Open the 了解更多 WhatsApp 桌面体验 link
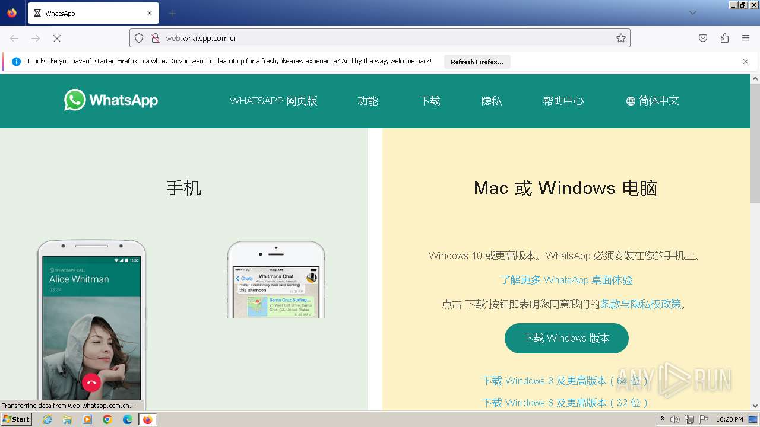 click(x=566, y=280)
